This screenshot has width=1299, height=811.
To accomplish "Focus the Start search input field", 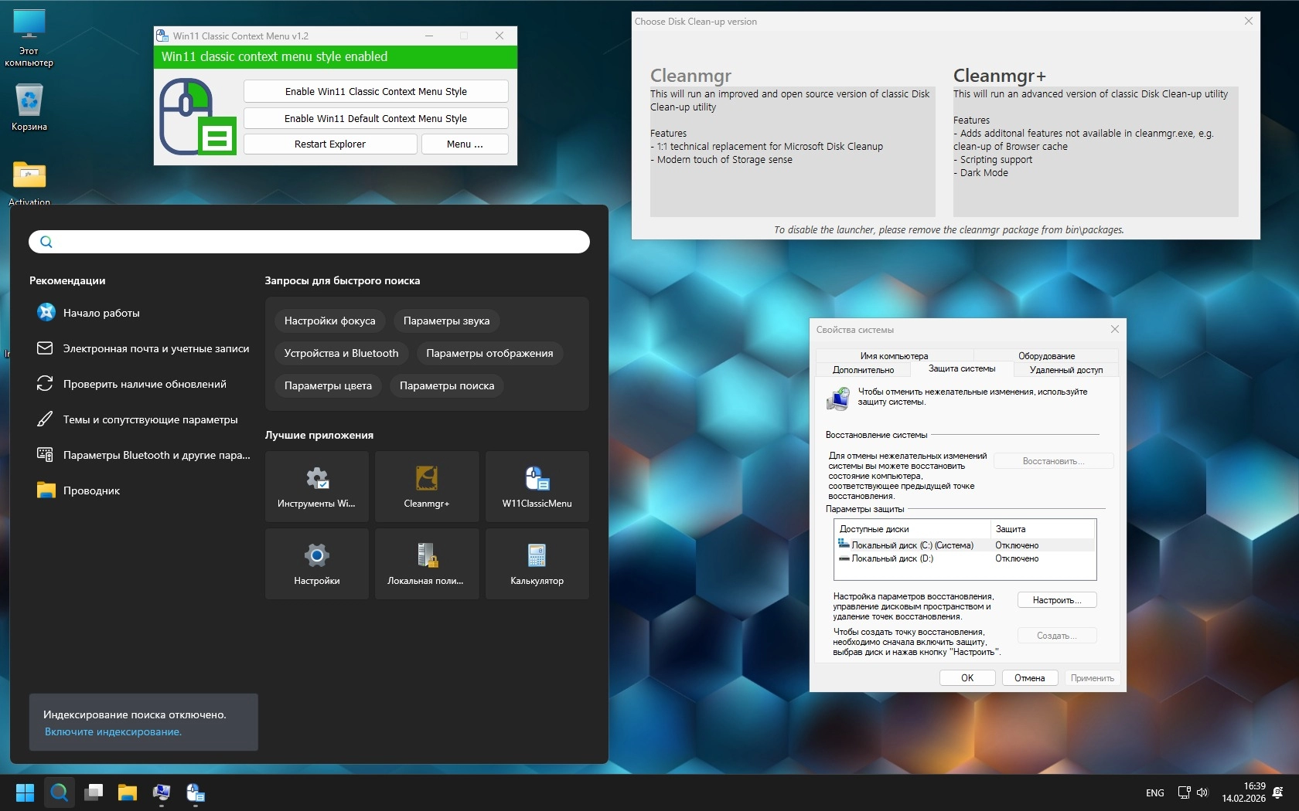I will coord(309,242).
